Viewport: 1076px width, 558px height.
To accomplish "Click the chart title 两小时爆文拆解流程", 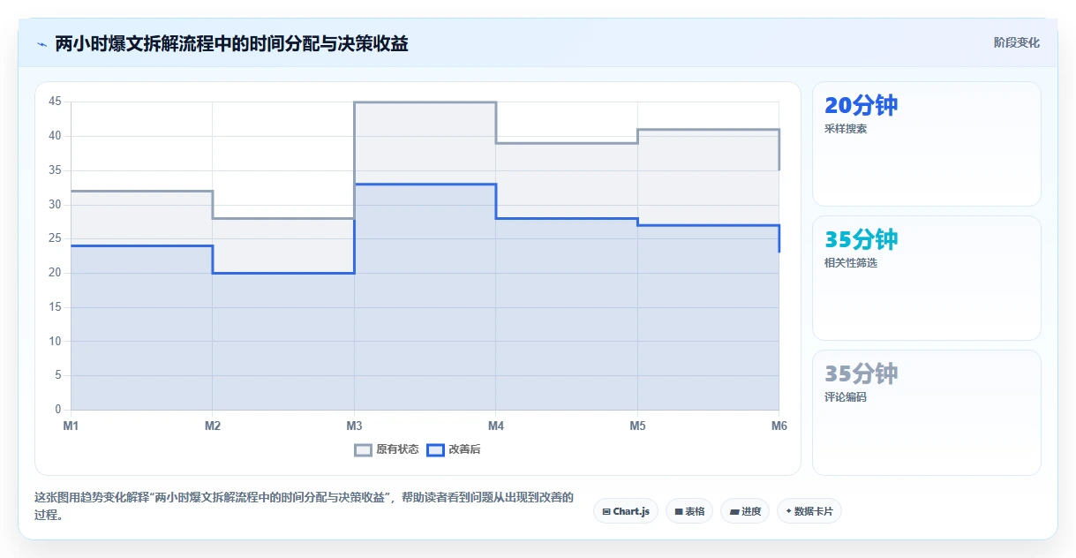I will pyautogui.click(x=231, y=43).
